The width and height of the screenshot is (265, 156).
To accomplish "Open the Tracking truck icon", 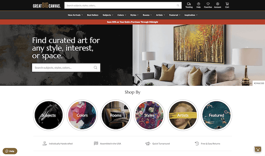I will 189,4.
